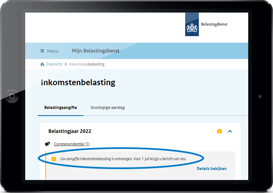Image resolution: width=273 pixels, height=193 pixels.
Task: Click the Belastingdienst logo emblem
Action: [193, 26]
